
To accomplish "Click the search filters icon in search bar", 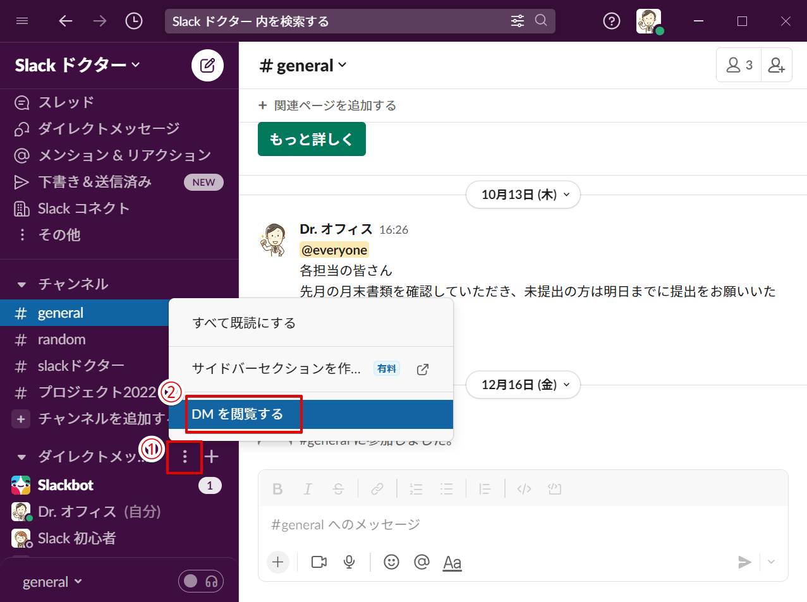I will tap(517, 21).
